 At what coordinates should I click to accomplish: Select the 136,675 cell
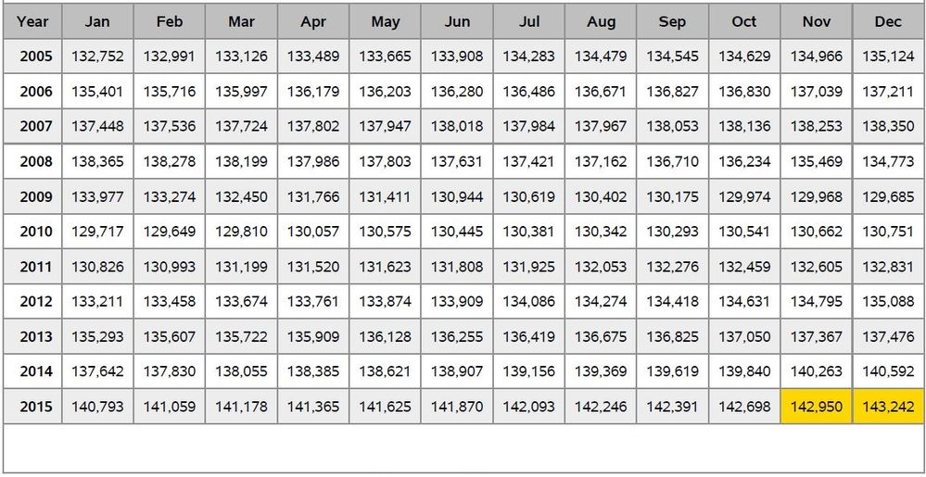pos(600,337)
